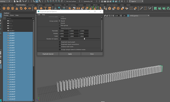
Task: Undo the last action with arrow icon
Action: 23,1
